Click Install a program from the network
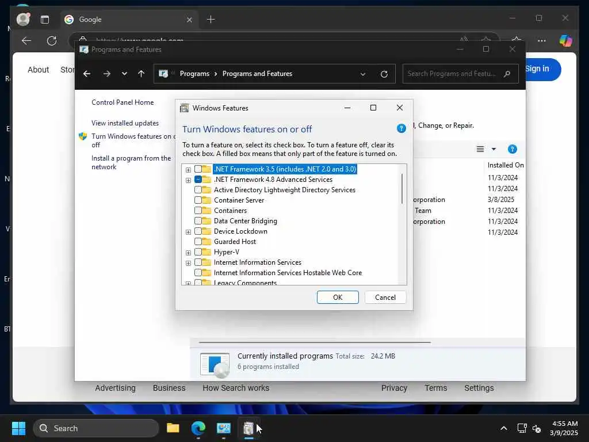Image resolution: width=589 pixels, height=442 pixels. pos(131,162)
